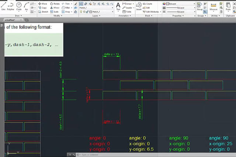Click Edit block
236x157 pixels.
pos(146,8)
